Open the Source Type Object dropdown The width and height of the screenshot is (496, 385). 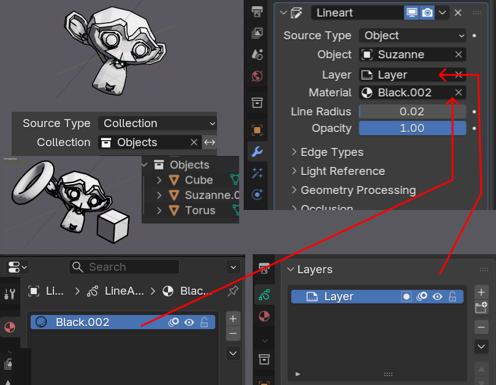pyautogui.click(x=413, y=36)
